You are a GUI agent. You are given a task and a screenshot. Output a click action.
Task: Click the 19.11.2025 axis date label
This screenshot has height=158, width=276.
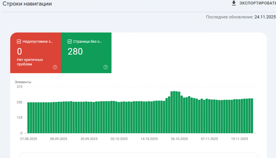[x=239, y=139]
